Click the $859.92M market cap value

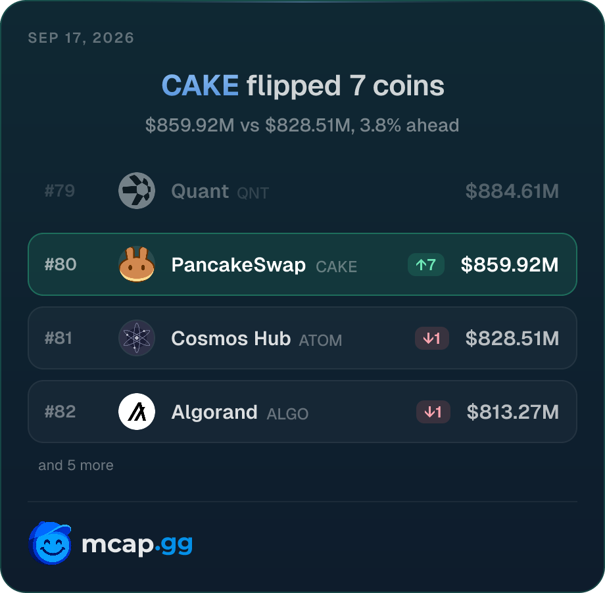click(509, 265)
